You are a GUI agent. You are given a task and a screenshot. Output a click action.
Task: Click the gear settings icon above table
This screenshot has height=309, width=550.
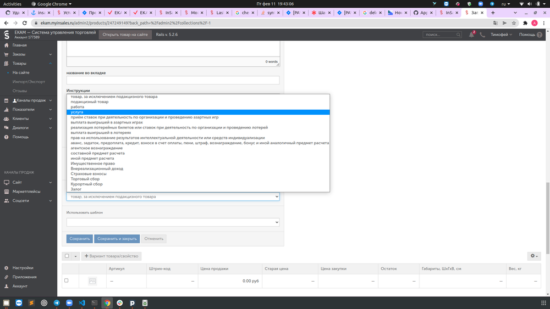[x=534, y=256]
